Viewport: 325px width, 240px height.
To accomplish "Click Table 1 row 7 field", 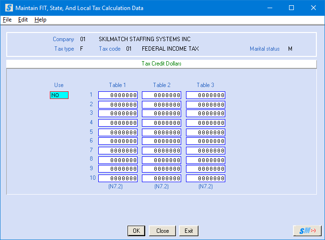I will coord(118,151).
